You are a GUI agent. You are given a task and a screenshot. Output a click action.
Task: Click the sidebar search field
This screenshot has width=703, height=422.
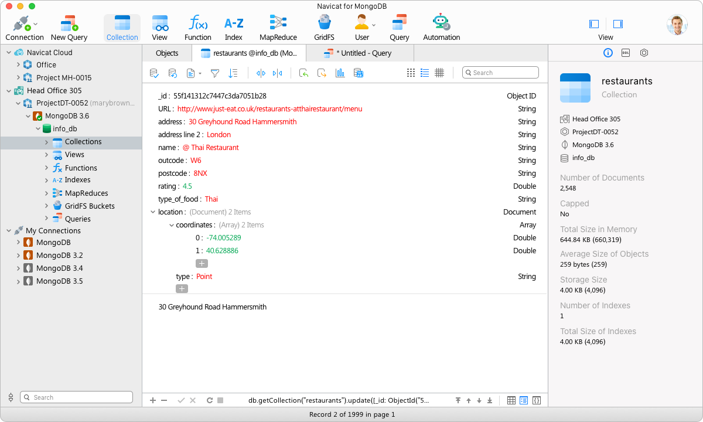click(x=76, y=397)
